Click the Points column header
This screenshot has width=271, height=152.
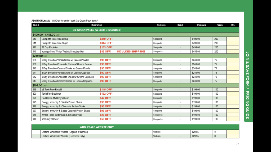(x=220, y=25)
